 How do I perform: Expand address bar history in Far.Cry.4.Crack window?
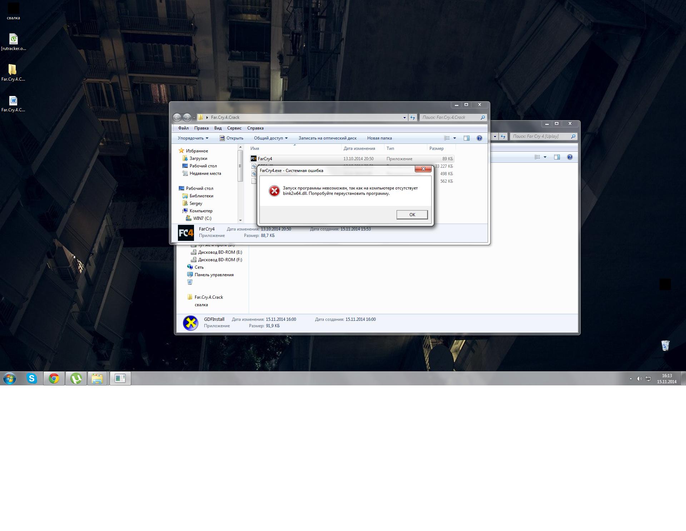click(x=404, y=117)
